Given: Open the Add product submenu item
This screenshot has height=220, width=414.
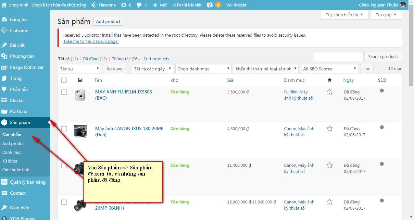Looking at the screenshot, I should point(14,143).
